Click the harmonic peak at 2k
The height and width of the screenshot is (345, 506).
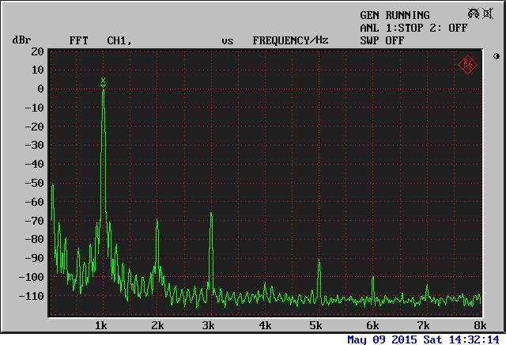coord(157,222)
